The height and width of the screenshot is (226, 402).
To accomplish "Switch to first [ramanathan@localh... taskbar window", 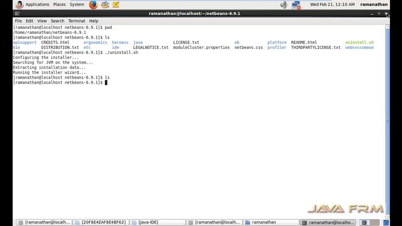I will (x=44, y=222).
